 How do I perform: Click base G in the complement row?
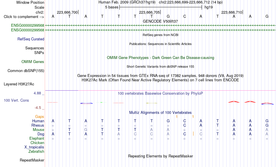pos(168,17)
